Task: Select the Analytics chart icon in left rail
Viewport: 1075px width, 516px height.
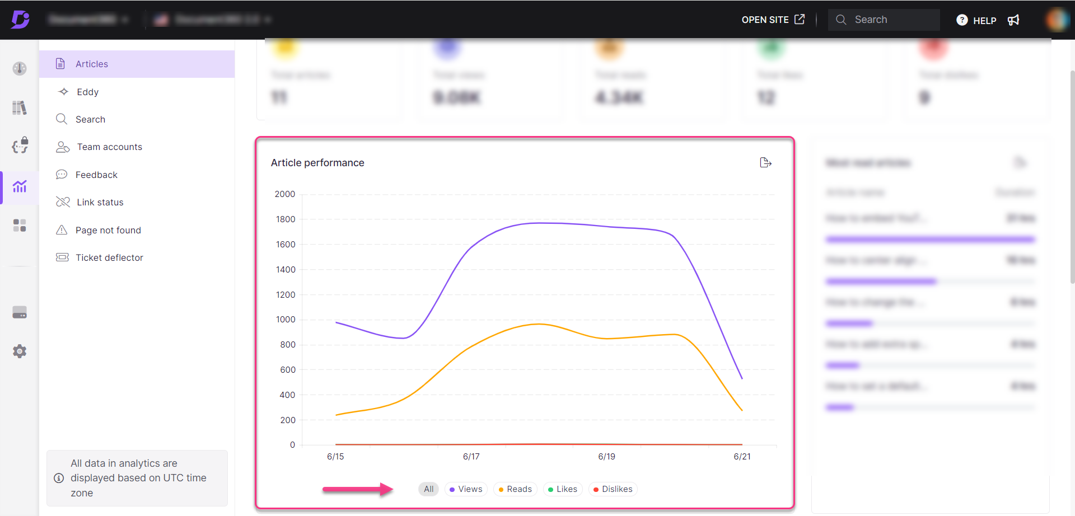Action: pyautogui.click(x=20, y=186)
